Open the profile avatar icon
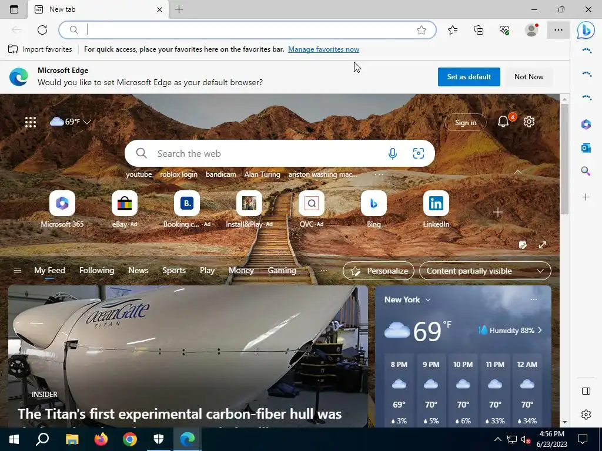This screenshot has height=451, width=602. (531, 30)
